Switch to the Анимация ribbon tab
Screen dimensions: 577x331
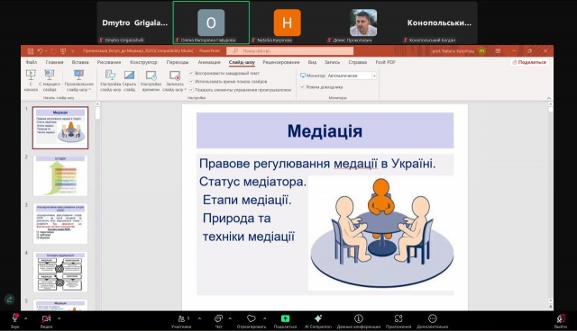[x=209, y=62]
